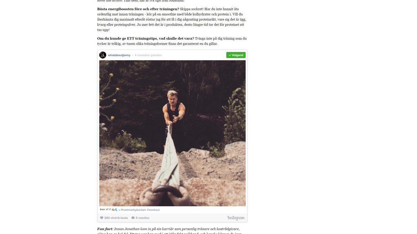Toggle the green Volgend follow button

point(236,55)
